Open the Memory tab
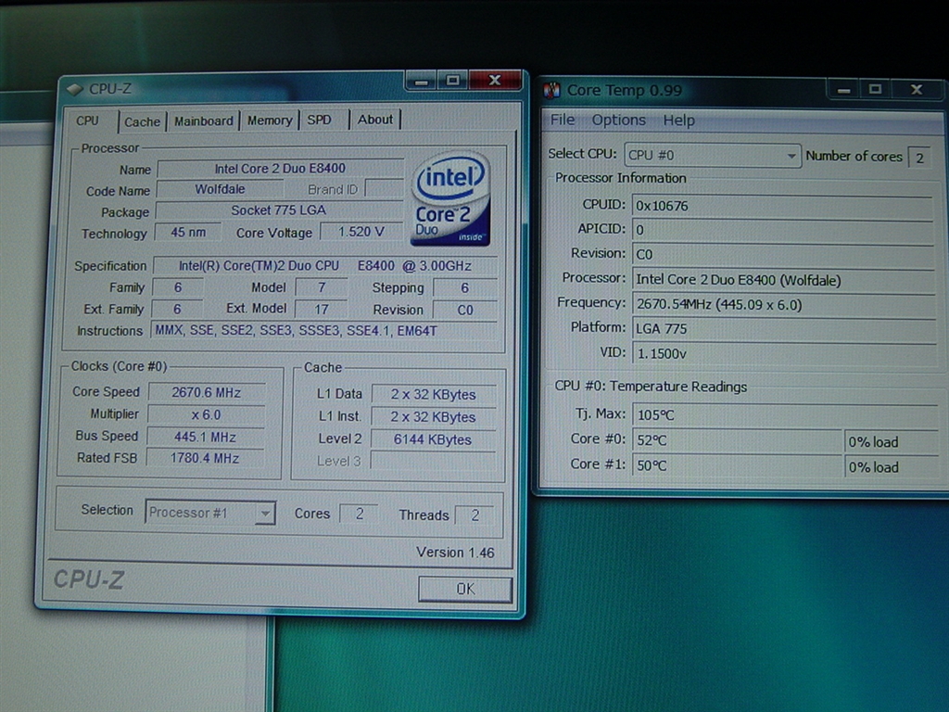Screen dimensions: 949x712 270,120
